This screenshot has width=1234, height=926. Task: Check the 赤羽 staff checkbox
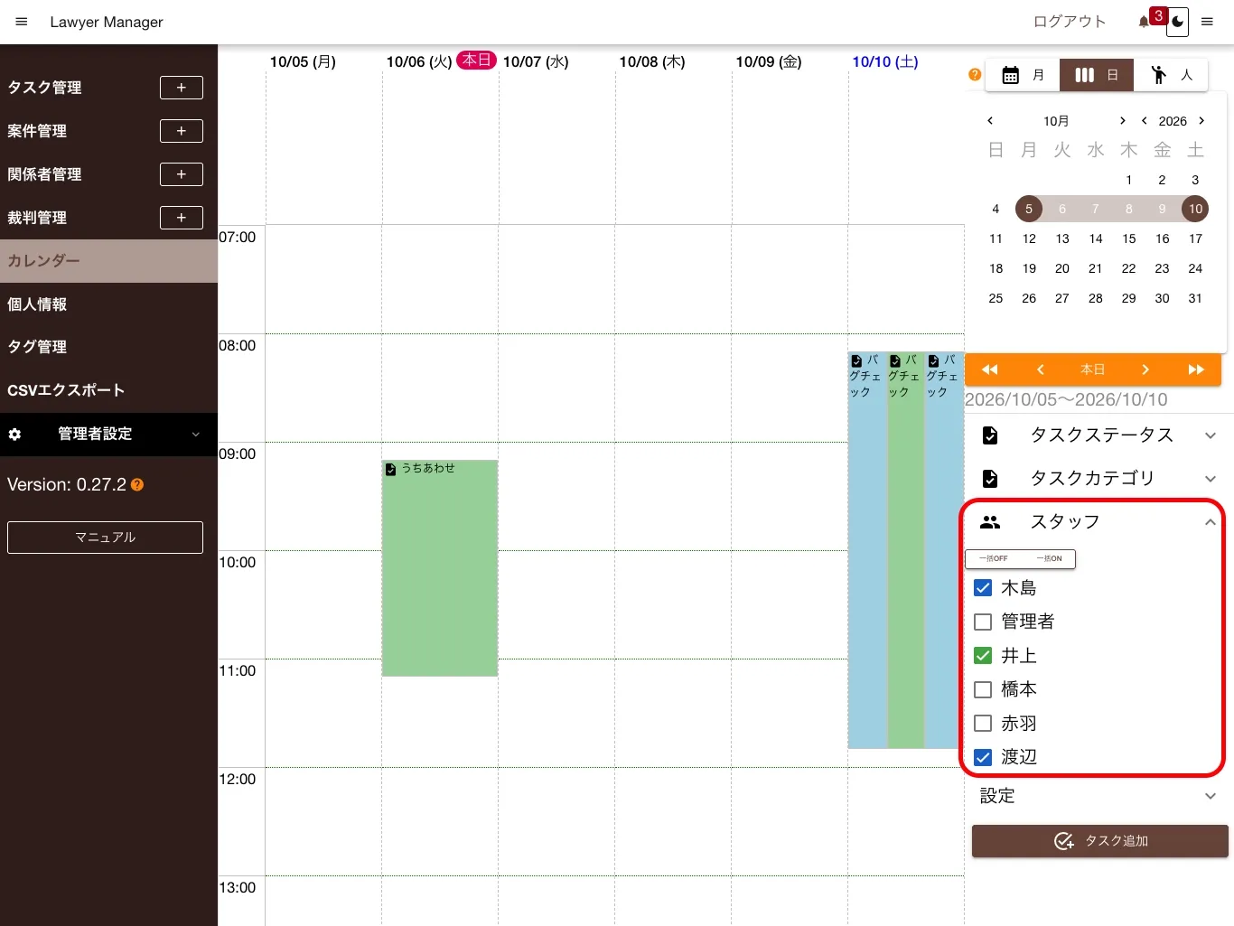(x=983, y=724)
